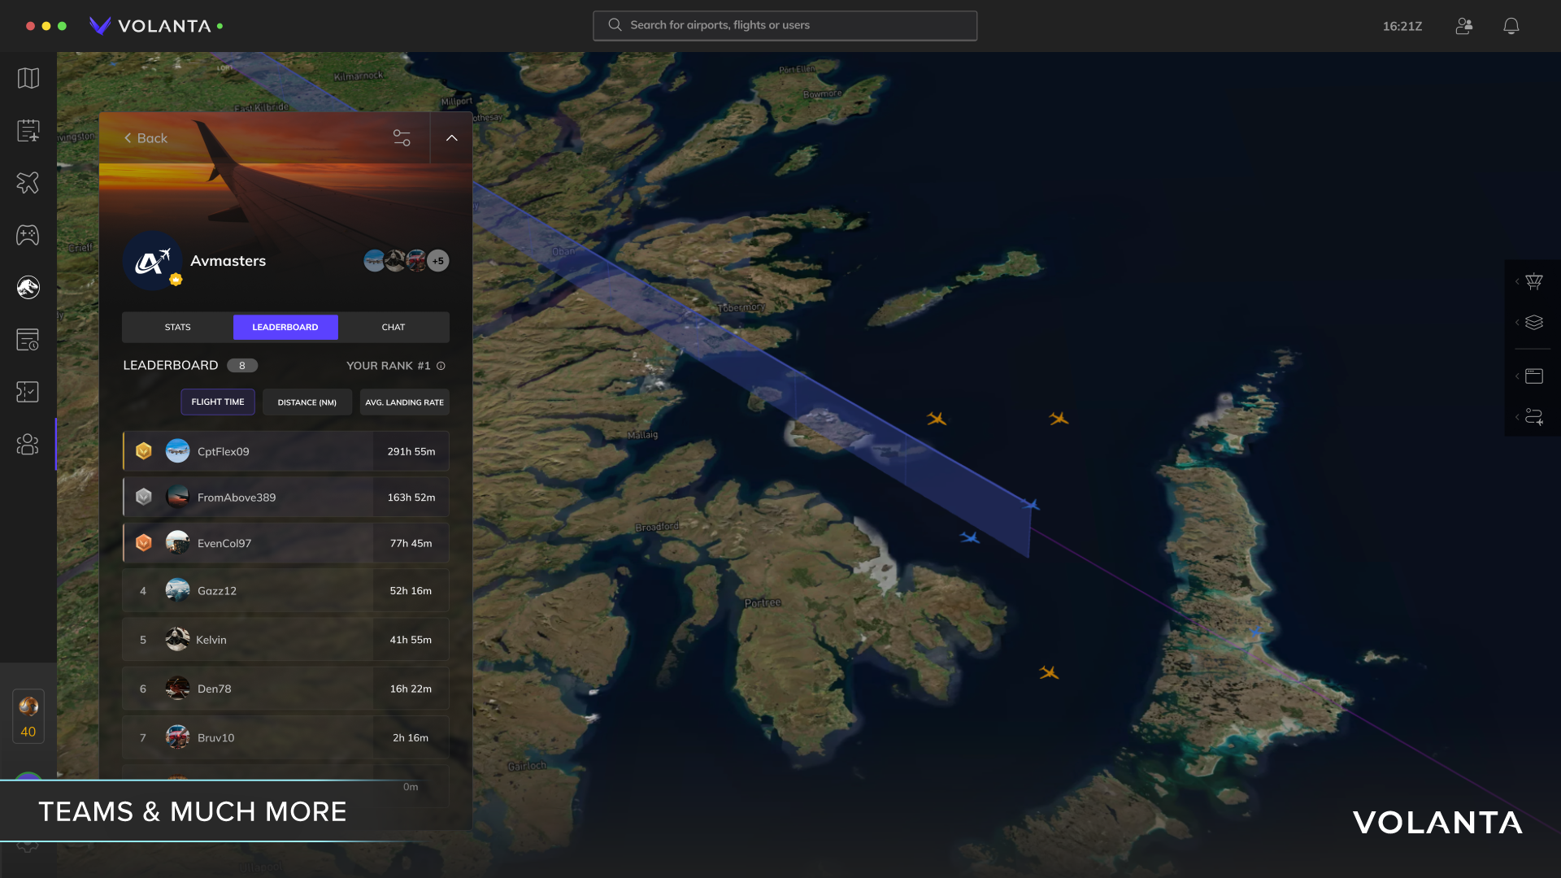Open route add icon on right toolbar

pyautogui.click(x=1534, y=417)
